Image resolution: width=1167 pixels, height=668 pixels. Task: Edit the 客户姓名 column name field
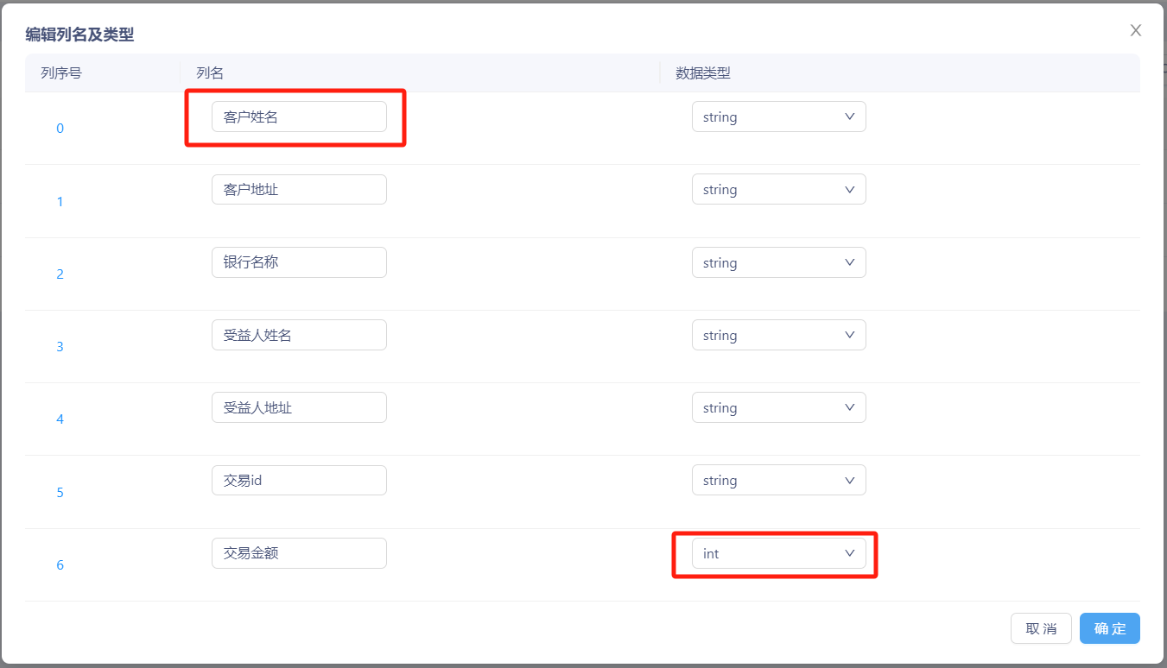(x=299, y=117)
